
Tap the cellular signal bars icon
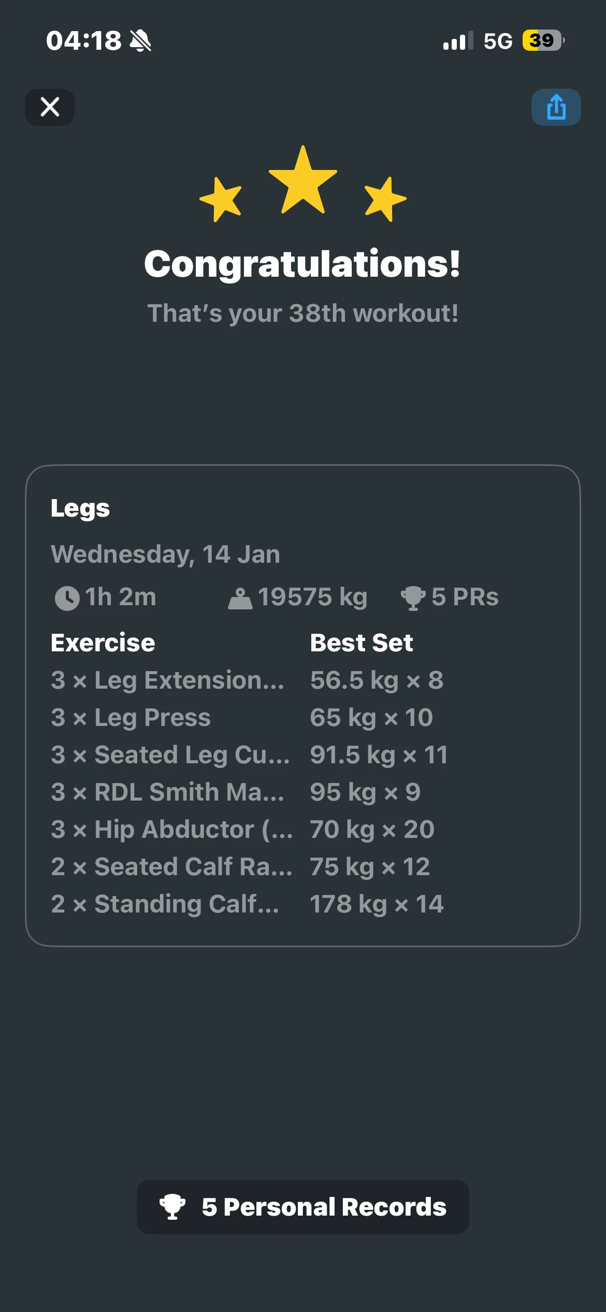point(458,41)
